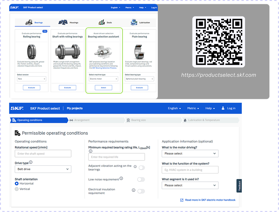Open English language menu in lower header
This screenshot has height=212, width=279.
pos(174,108)
